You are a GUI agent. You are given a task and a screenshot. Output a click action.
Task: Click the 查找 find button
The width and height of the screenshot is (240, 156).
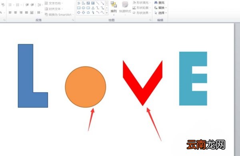(x=160, y=3)
